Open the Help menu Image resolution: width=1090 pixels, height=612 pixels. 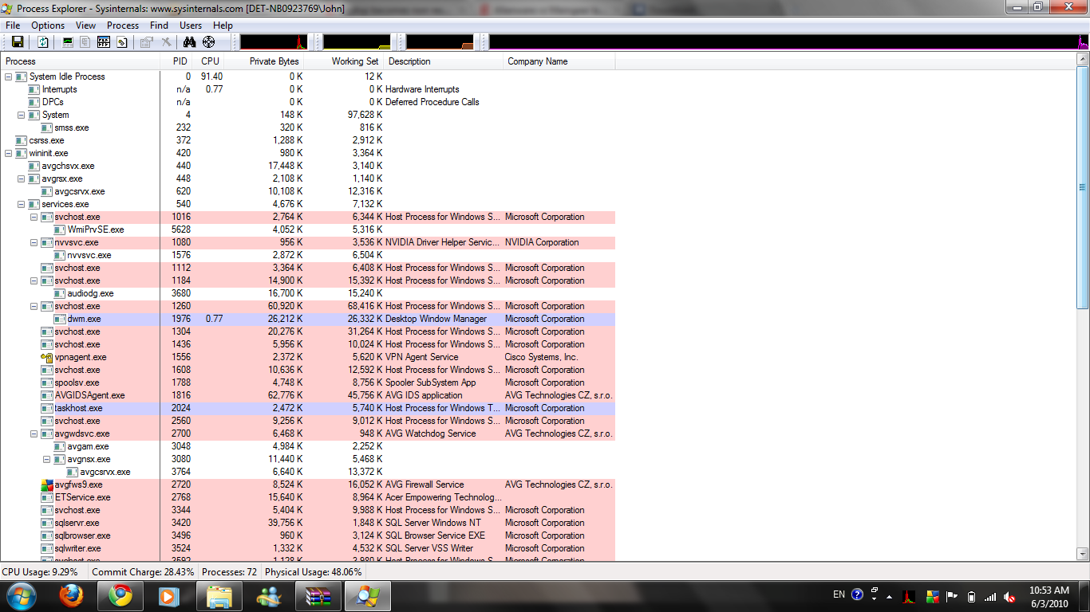tap(223, 25)
